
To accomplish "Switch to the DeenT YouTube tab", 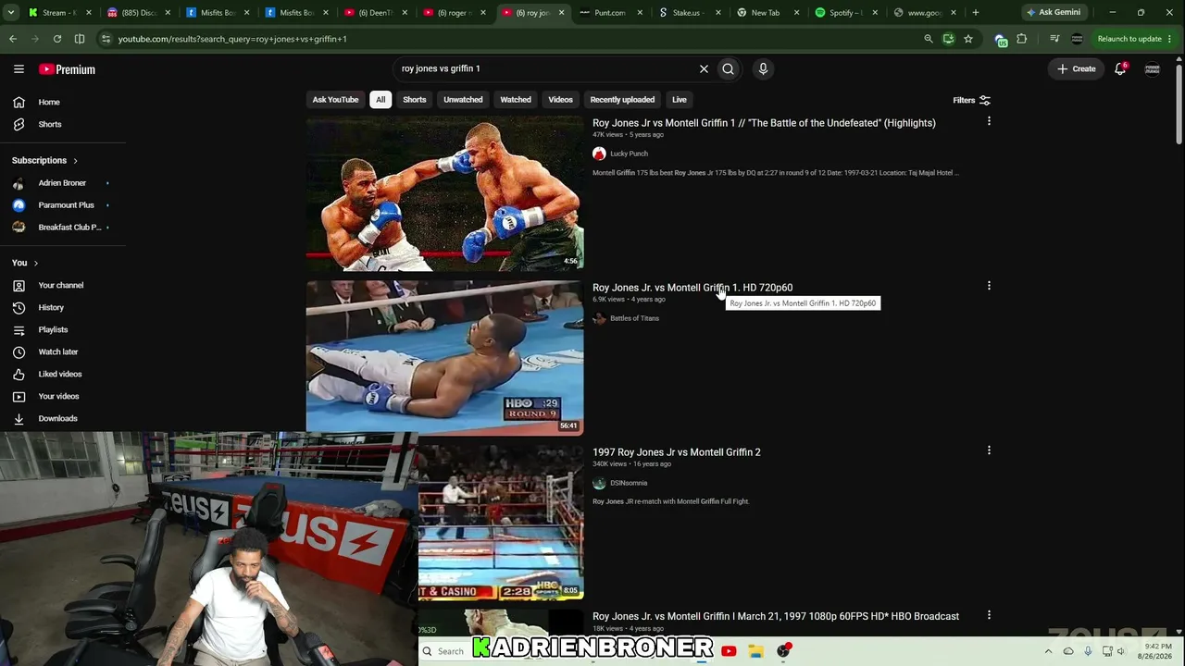I will [x=375, y=13].
